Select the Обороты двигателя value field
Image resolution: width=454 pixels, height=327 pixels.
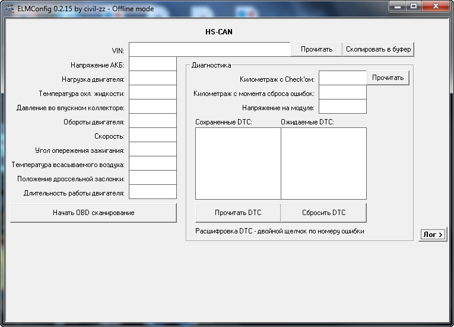(153, 121)
